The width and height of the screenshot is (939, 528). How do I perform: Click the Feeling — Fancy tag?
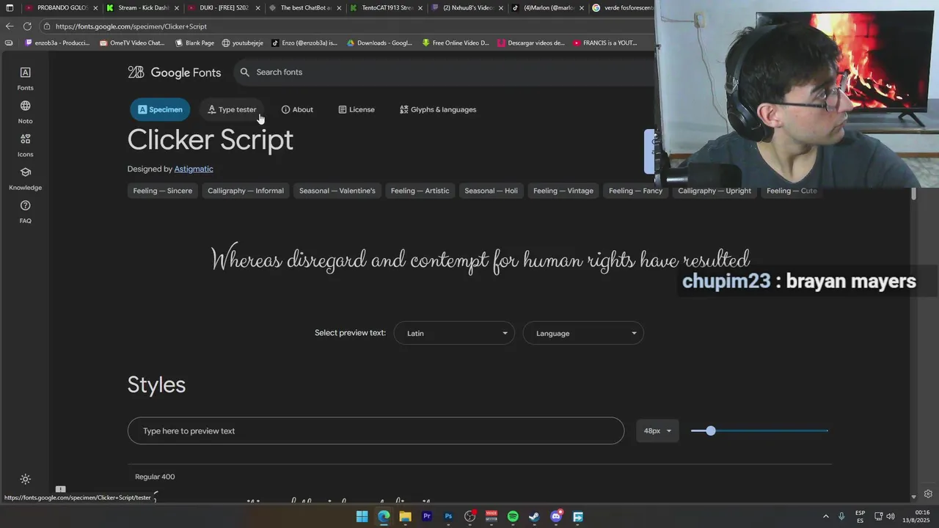(x=635, y=191)
